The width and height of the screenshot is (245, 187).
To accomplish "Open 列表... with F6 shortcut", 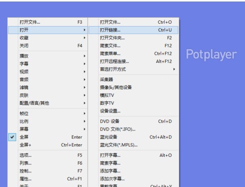I will pyautogui.click(x=48, y=163).
